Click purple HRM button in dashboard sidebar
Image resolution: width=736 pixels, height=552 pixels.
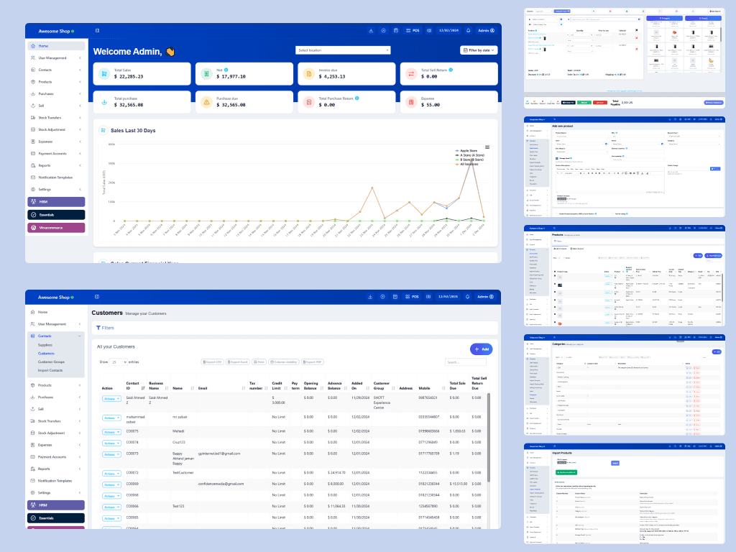click(x=56, y=202)
